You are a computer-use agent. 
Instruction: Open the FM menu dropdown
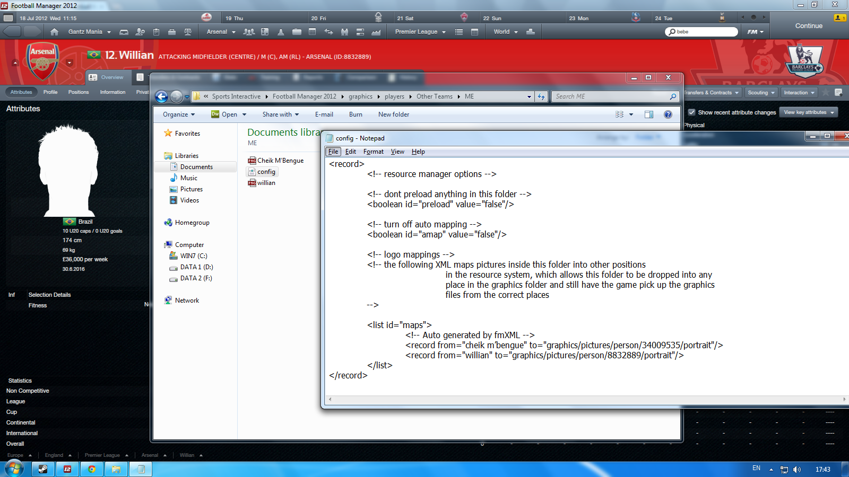[756, 32]
